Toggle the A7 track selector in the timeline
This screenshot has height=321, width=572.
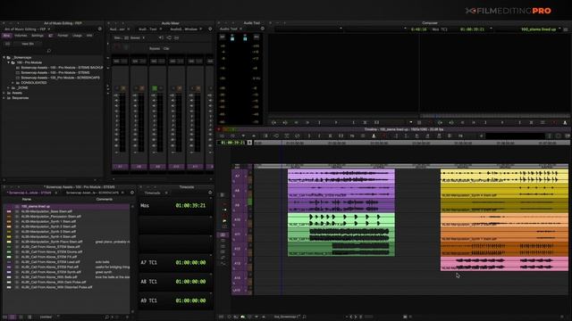[x=238, y=177]
